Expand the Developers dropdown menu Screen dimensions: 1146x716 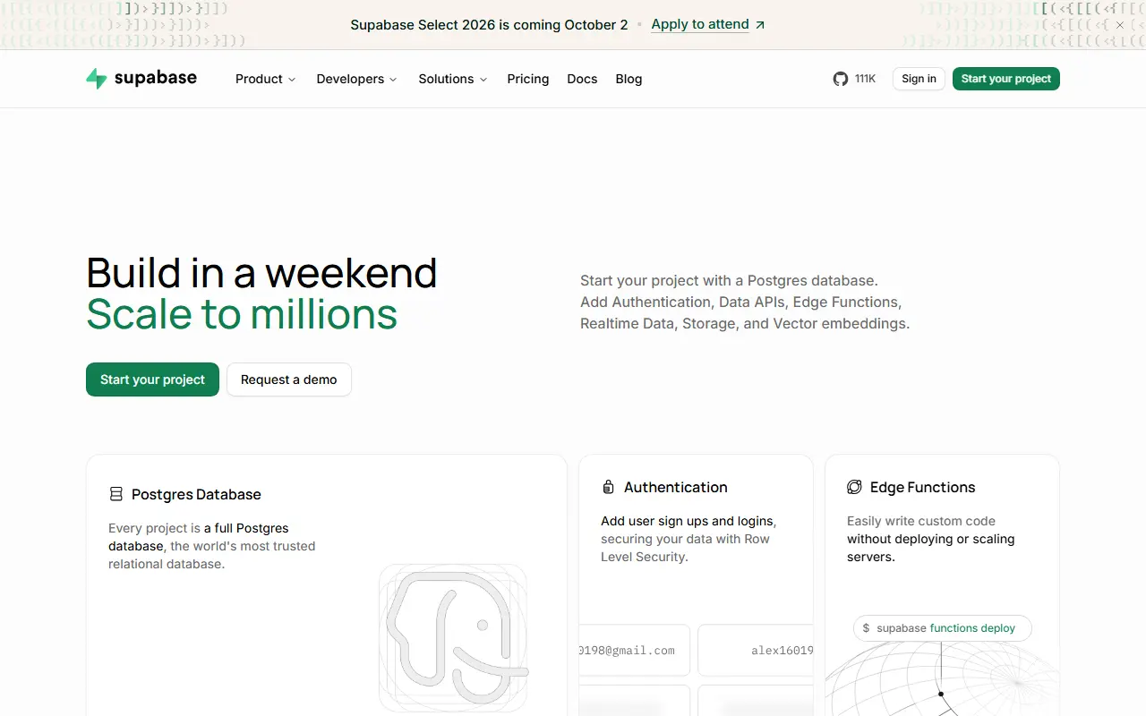[x=356, y=79]
